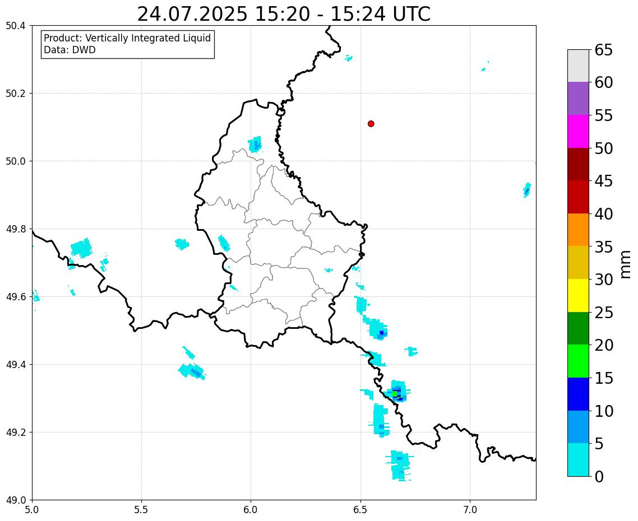Click the y-axis label 49.6
Image resolution: width=638 pixels, height=521 pixels.
point(16,297)
